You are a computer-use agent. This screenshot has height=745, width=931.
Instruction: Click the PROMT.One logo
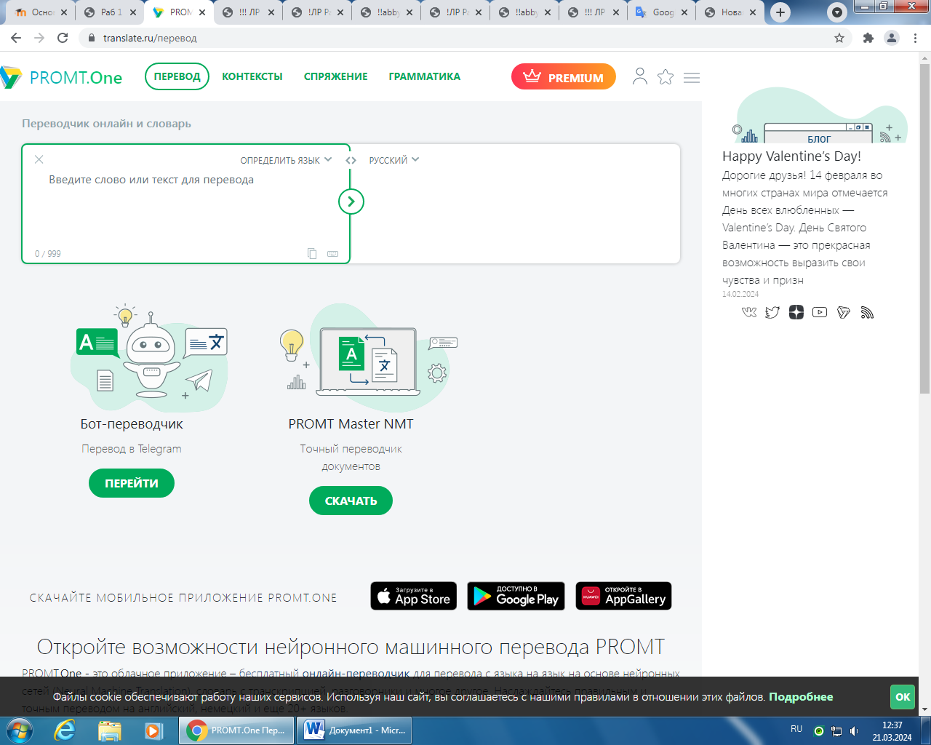point(61,77)
